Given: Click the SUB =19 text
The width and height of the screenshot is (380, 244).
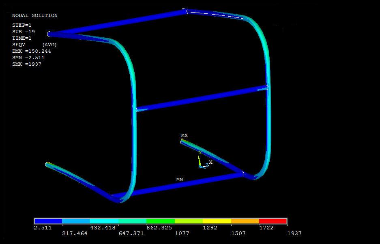Looking at the screenshot, I should click(x=24, y=32).
